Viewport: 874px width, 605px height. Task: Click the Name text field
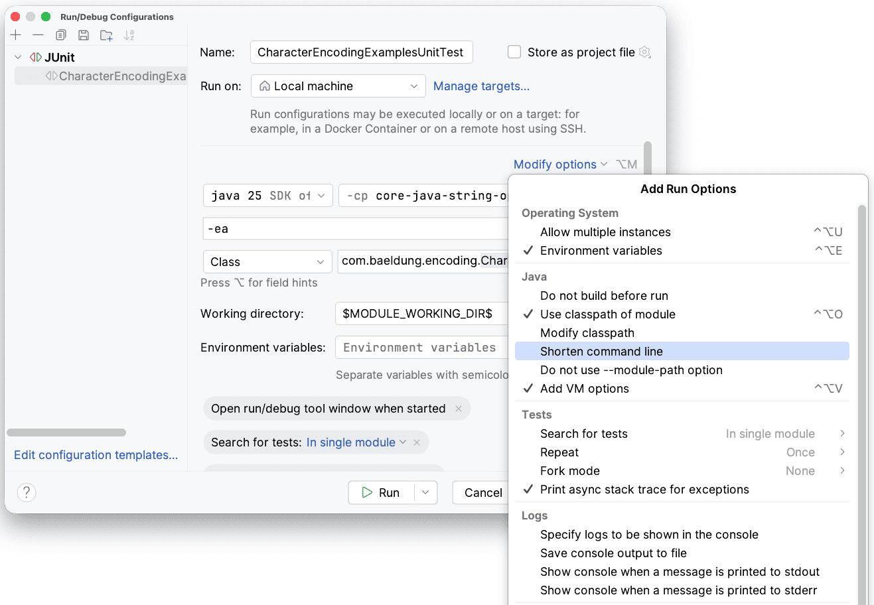(361, 52)
